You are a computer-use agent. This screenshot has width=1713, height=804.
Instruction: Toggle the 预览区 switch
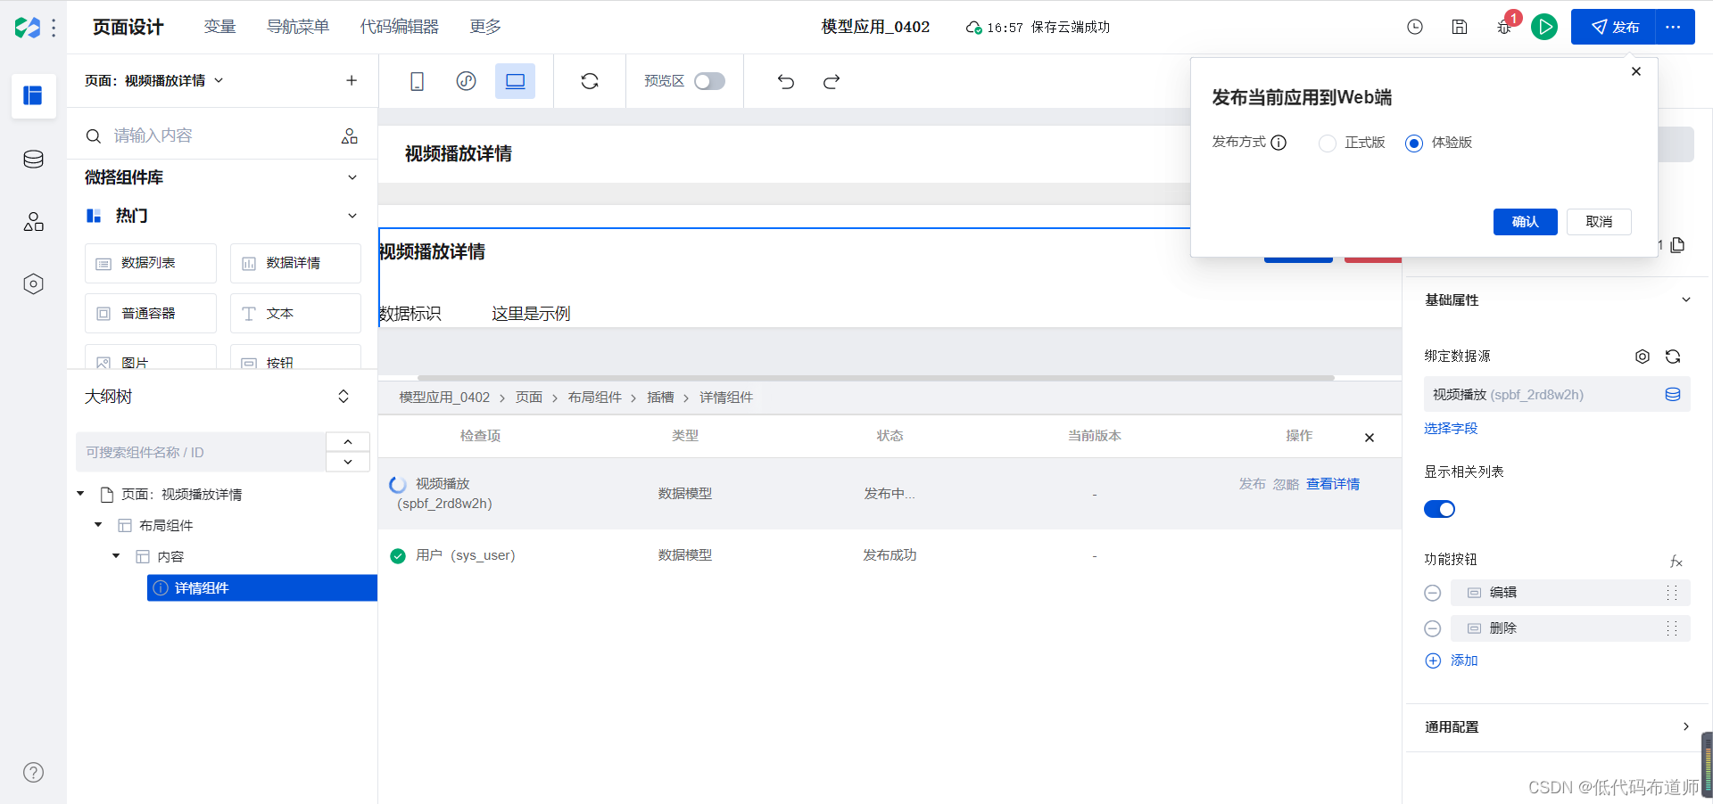click(710, 81)
